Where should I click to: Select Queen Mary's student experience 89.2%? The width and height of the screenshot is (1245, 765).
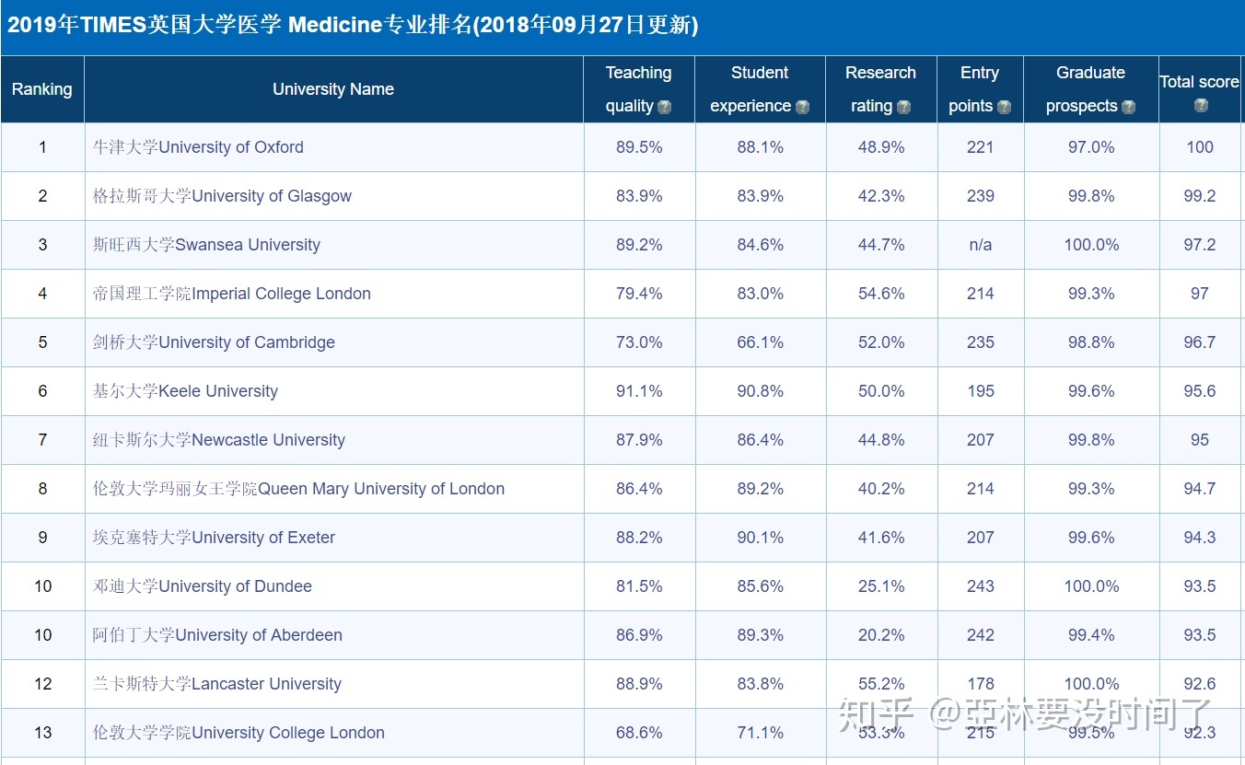pyautogui.click(x=761, y=489)
